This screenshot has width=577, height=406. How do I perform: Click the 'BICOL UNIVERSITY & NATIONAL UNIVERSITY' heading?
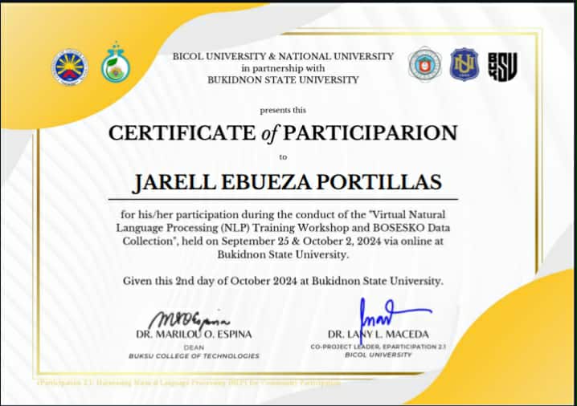coord(283,56)
